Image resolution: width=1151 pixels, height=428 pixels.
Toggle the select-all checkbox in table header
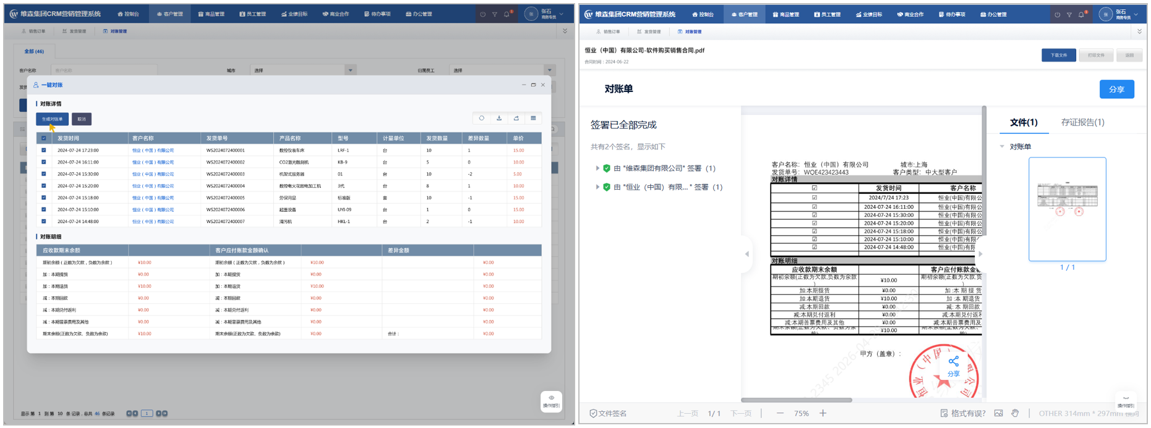click(x=43, y=138)
